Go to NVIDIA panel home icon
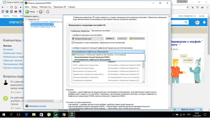Viewport: 210px width, 127px height. [x=48, y=11]
